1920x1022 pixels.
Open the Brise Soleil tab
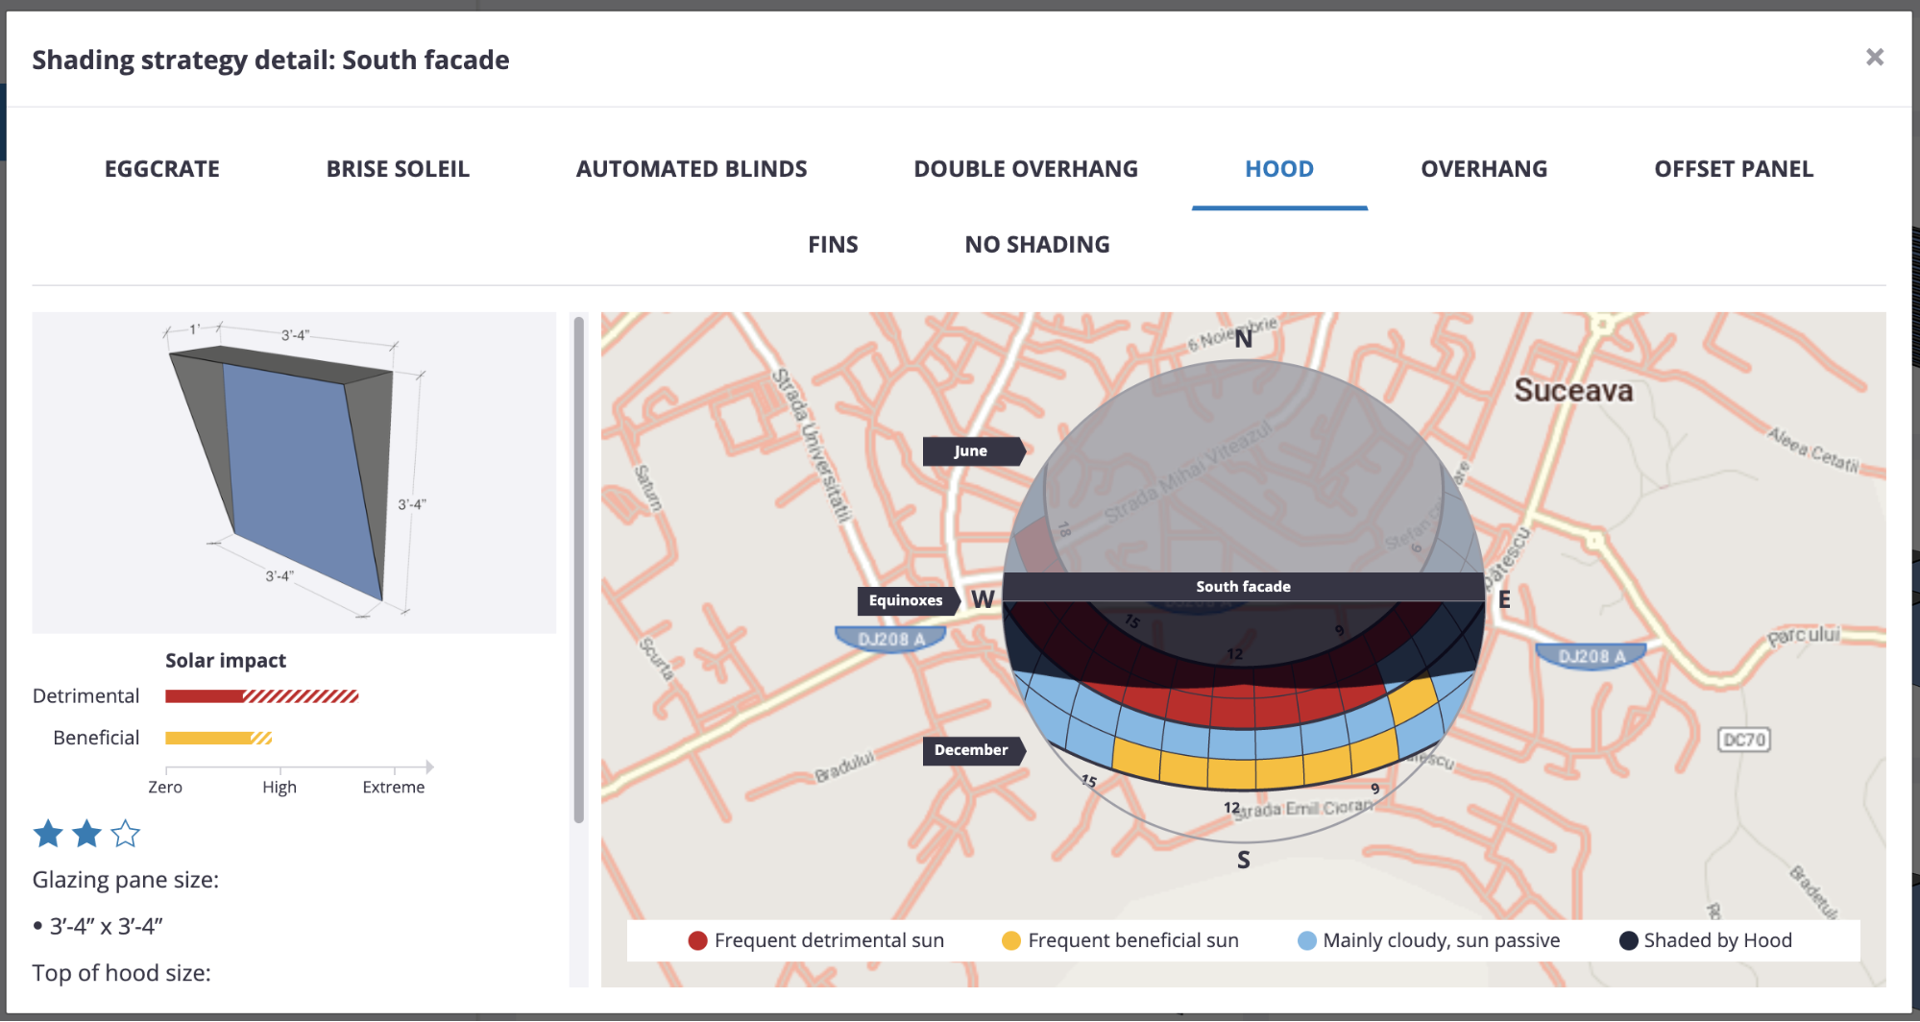pos(398,169)
